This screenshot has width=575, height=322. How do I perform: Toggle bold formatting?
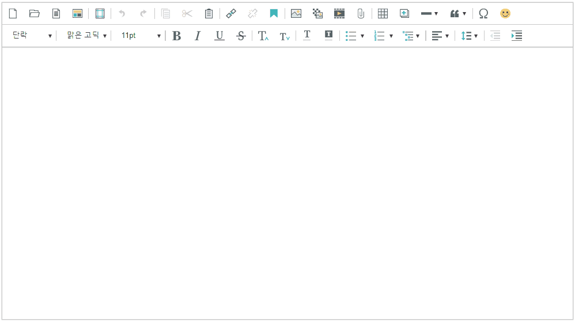pyautogui.click(x=177, y=36)
